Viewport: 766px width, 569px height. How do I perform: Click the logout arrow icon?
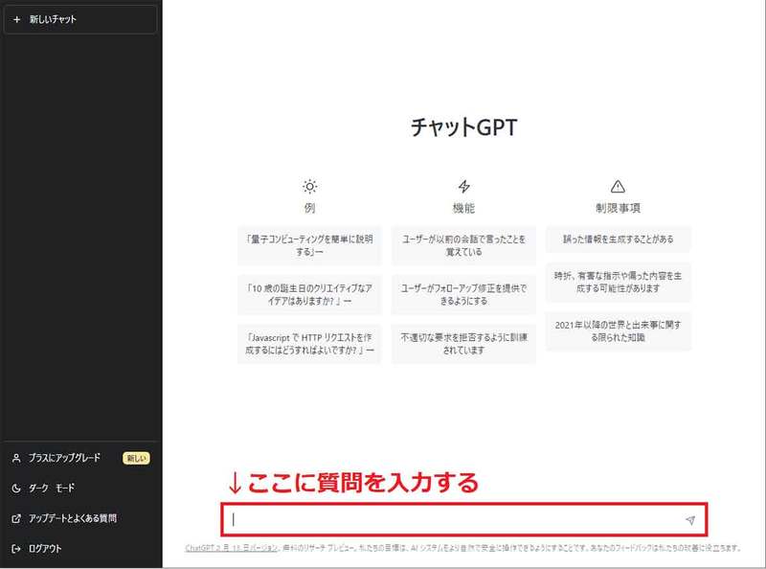(16, 549)
